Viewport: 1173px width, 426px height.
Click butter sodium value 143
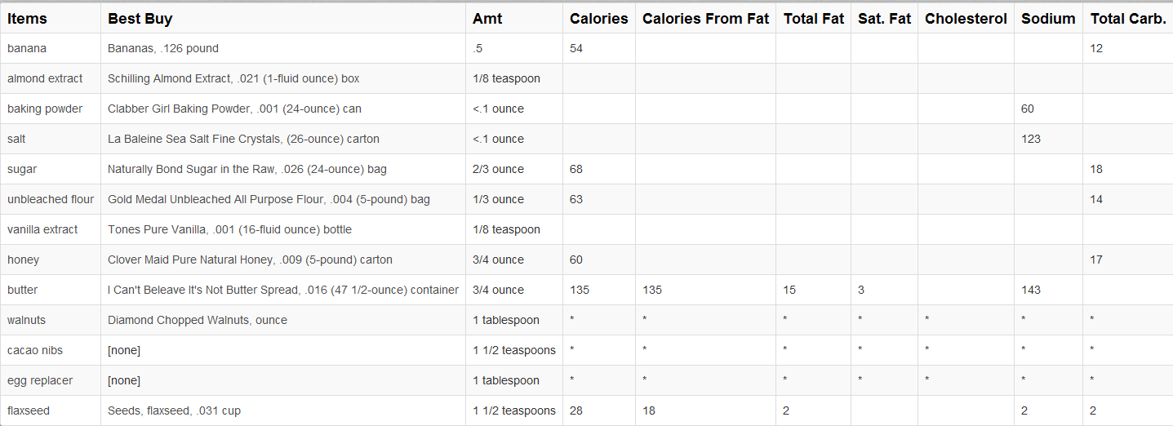1031,290
